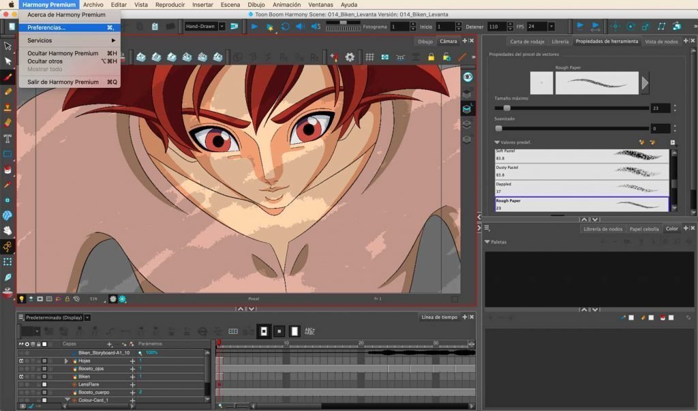Click the Detener frame field
This screenshot has width=698, height=411.
497,27
